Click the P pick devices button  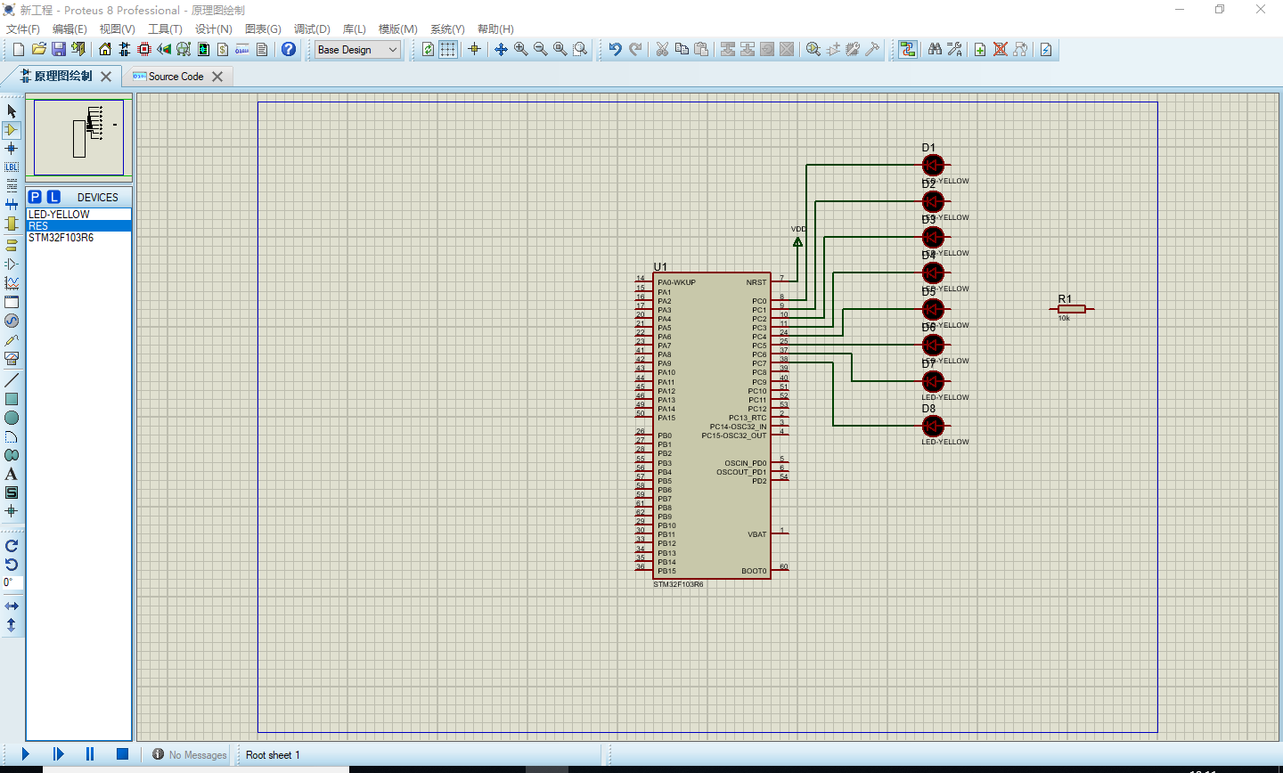click(35, 197)
